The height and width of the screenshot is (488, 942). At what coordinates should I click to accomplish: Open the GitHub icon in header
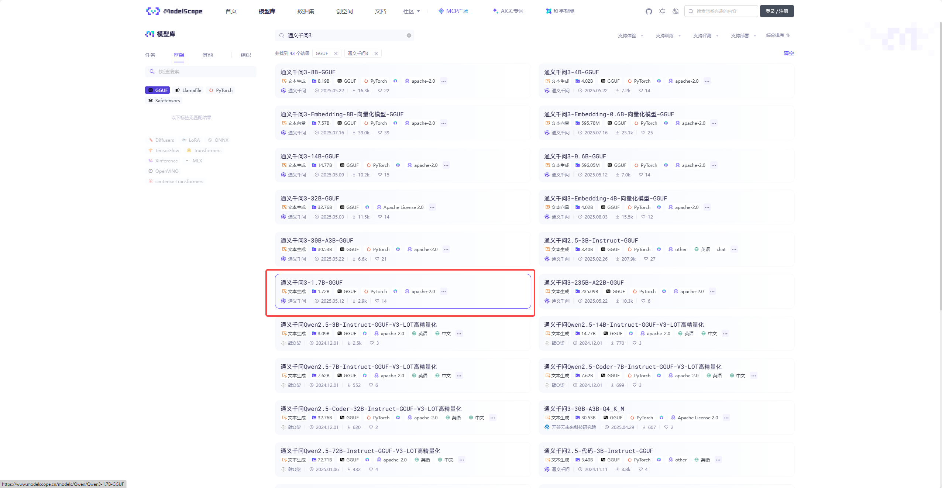(649, 11)
